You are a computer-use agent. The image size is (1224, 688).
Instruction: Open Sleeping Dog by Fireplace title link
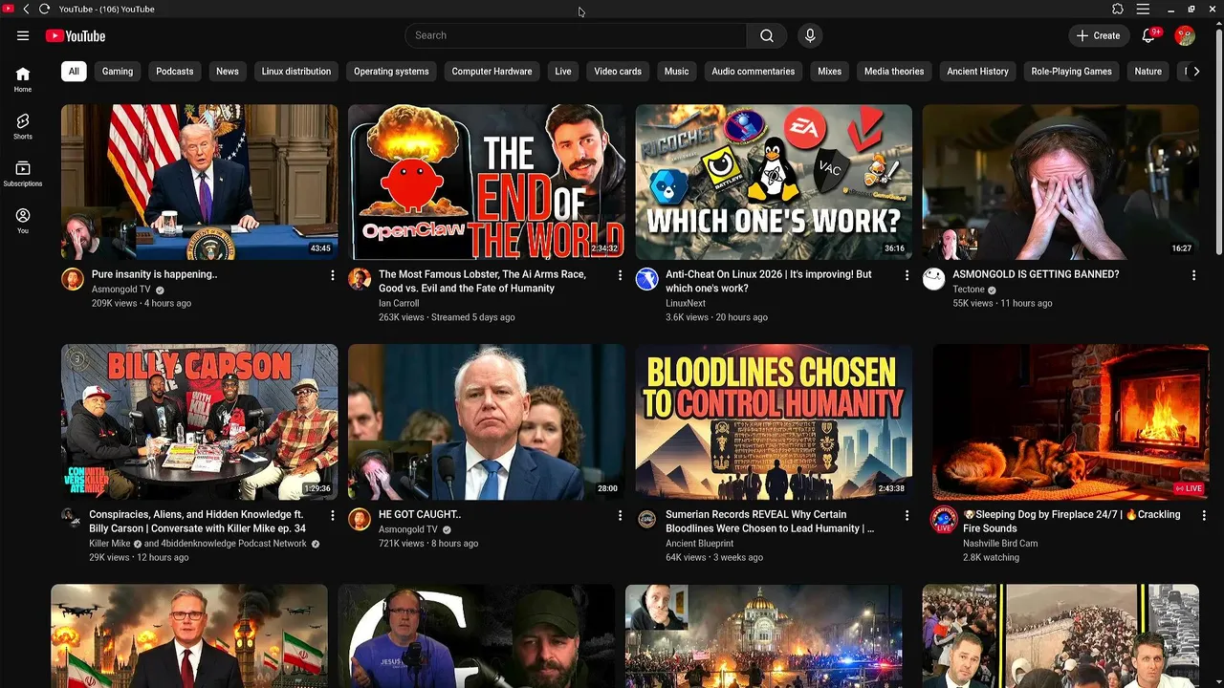pos(1072,521)
